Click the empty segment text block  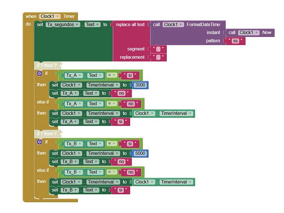tap(158, 49)
